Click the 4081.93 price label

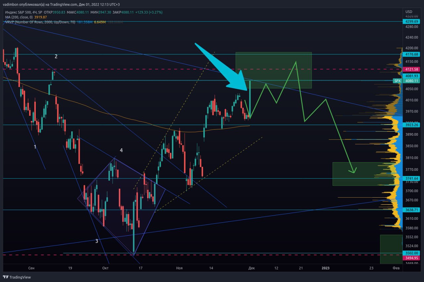point(411,76)
